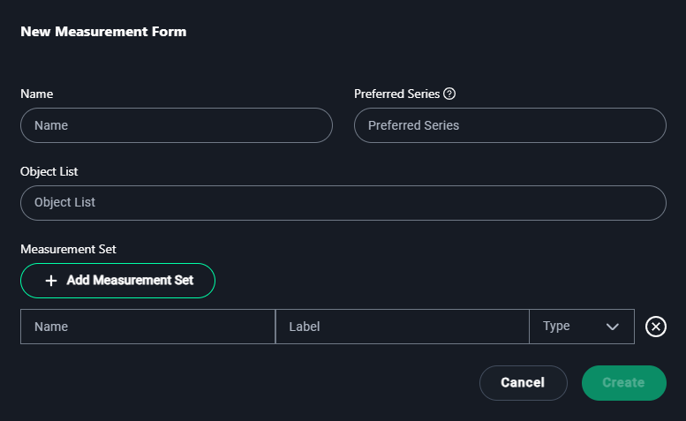Click the Preferred Series placeholder text
The image size is (686, 421).
click(413, 125)
